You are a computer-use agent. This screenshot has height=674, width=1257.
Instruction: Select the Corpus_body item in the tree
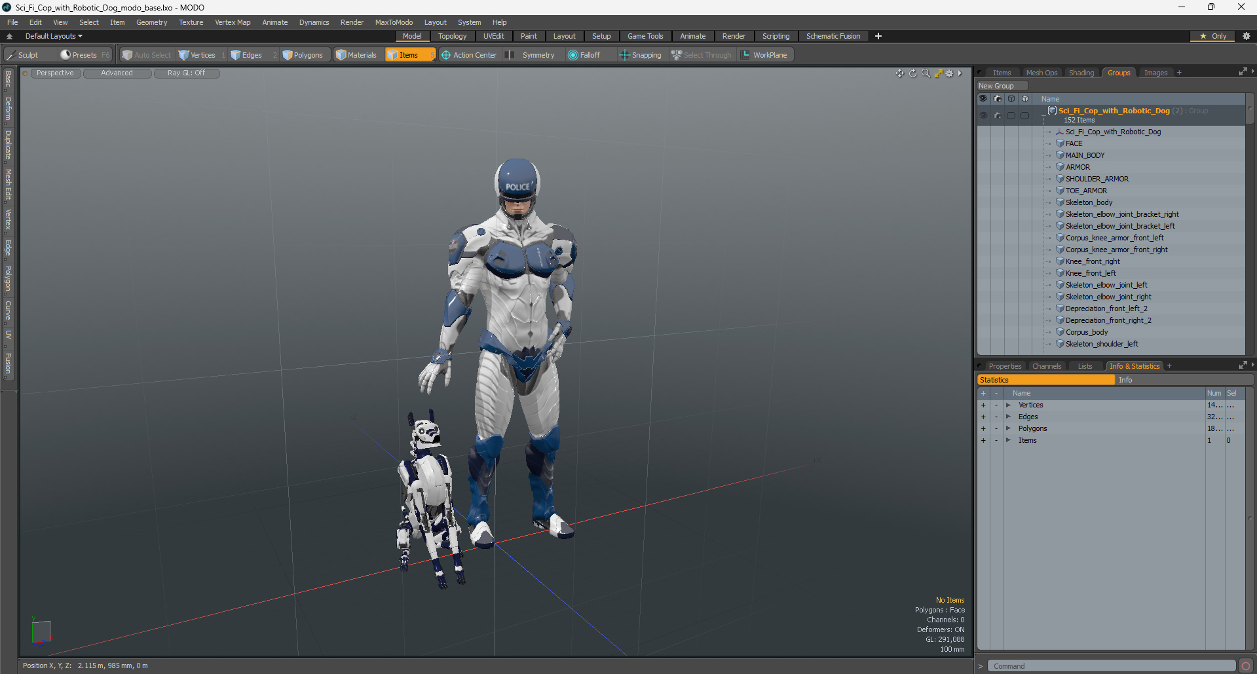(1087, 332)
